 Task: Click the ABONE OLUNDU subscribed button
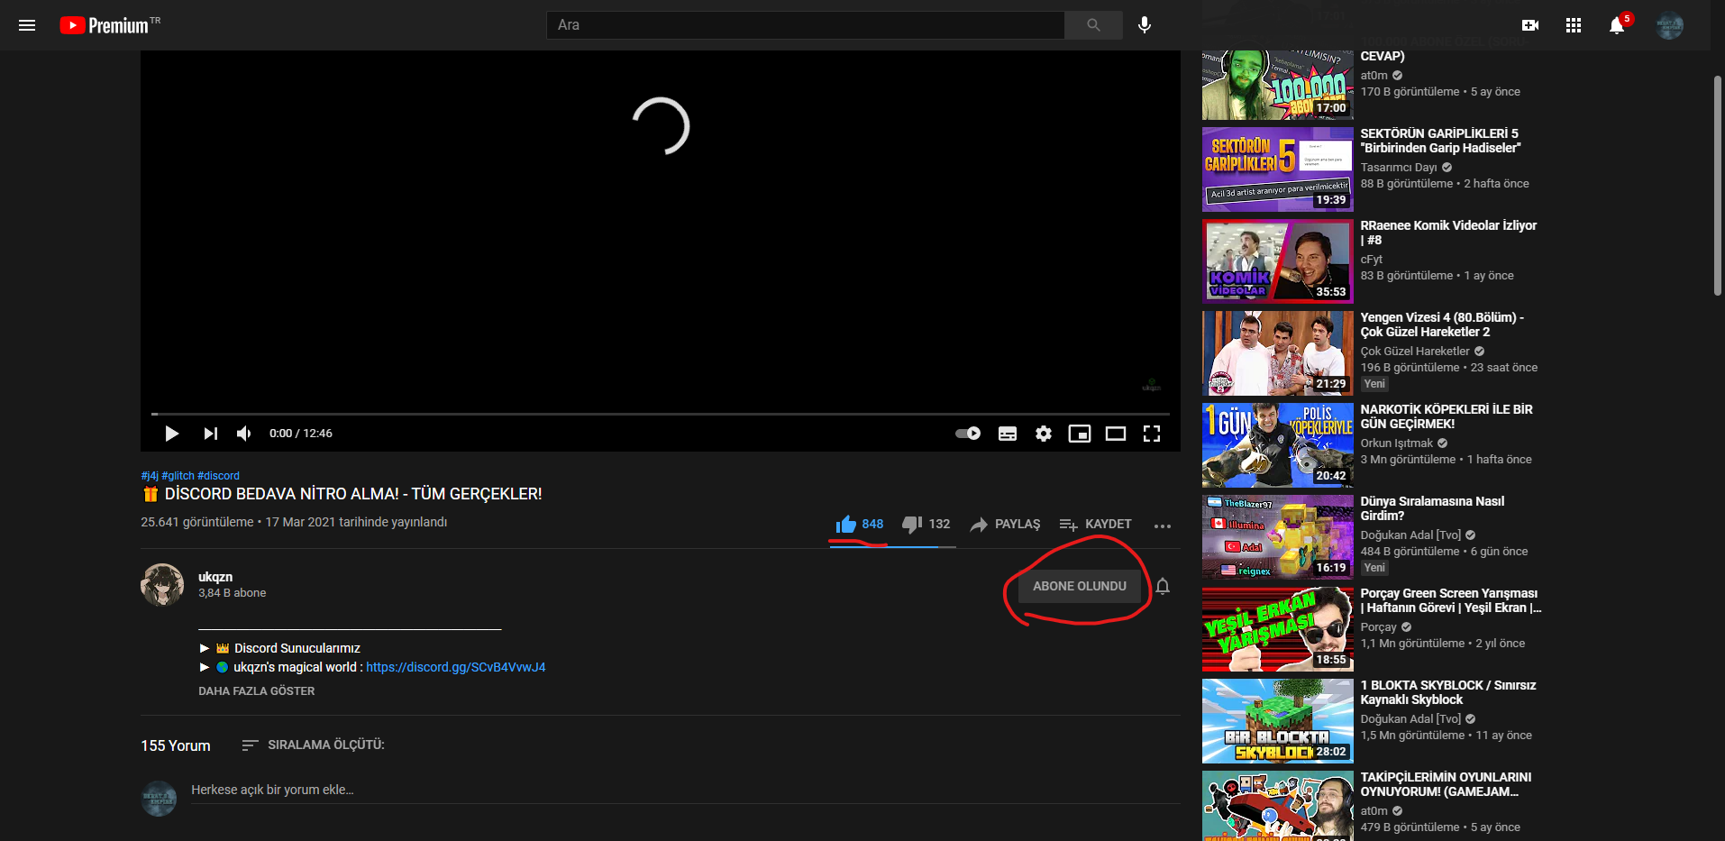tap(1080, 586)
